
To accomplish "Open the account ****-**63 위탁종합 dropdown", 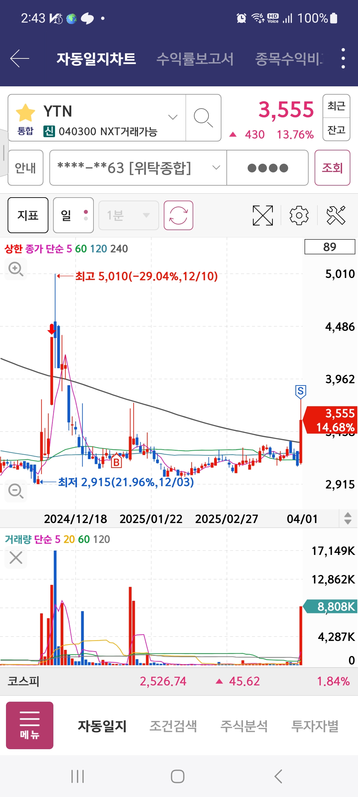I will tap(138, 168).
